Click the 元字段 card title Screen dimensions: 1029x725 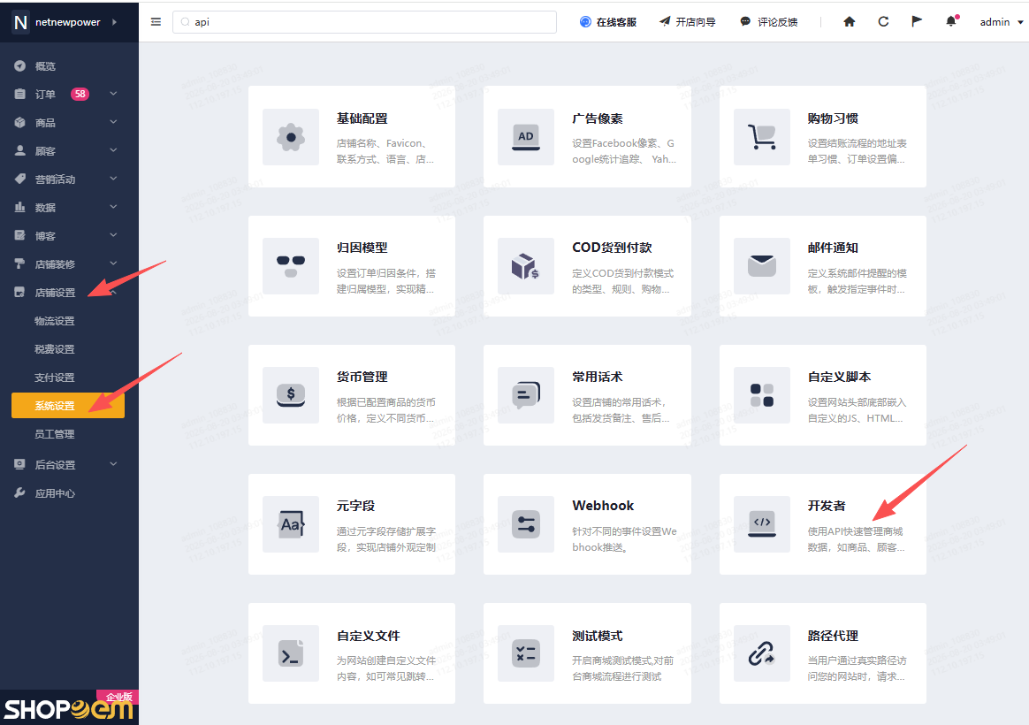(x=355, y=506)
